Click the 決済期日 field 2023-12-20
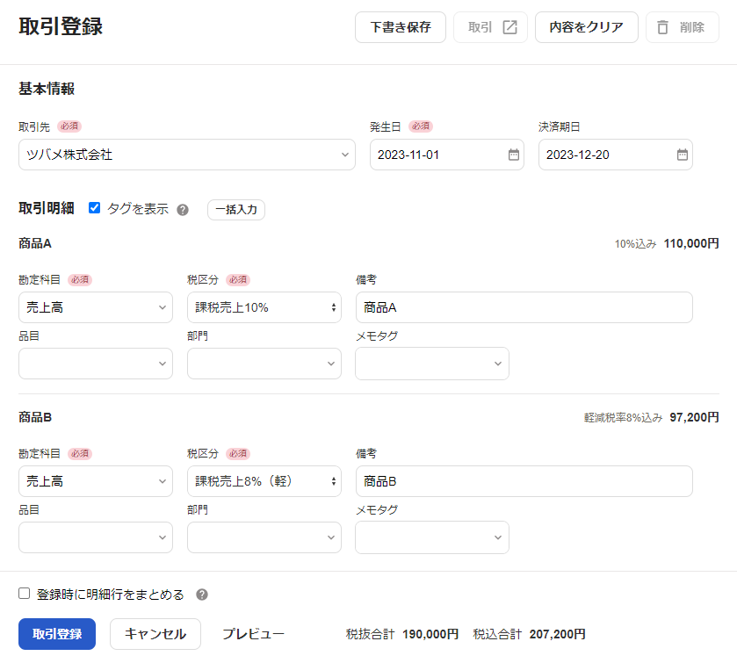This screenshot has width=737, height=663. click(x=616, y=155)
